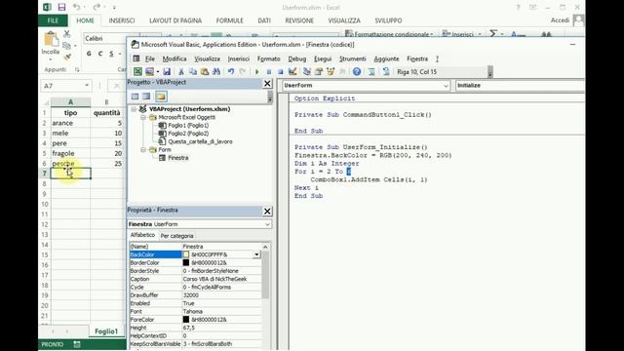Close the Proprietà - Finestra panel
Screen dimensions: 624x351
coord(267,212)
